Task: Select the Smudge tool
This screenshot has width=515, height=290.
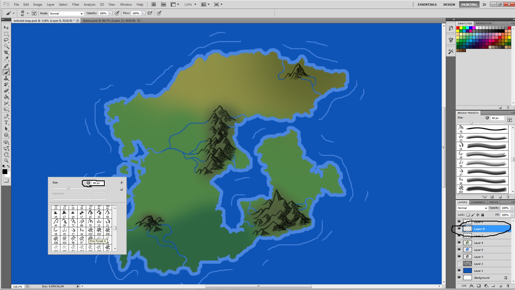Action: pyautogui.click(x=6, y=103)
